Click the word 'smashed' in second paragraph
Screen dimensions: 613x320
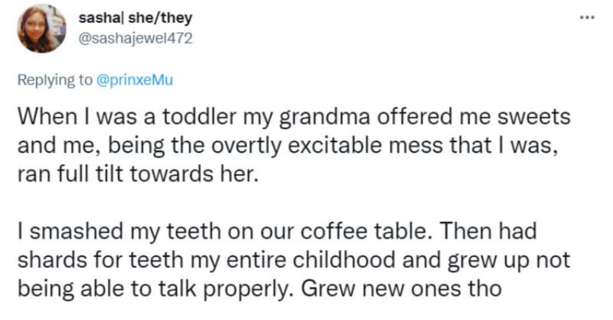(65, 231)
